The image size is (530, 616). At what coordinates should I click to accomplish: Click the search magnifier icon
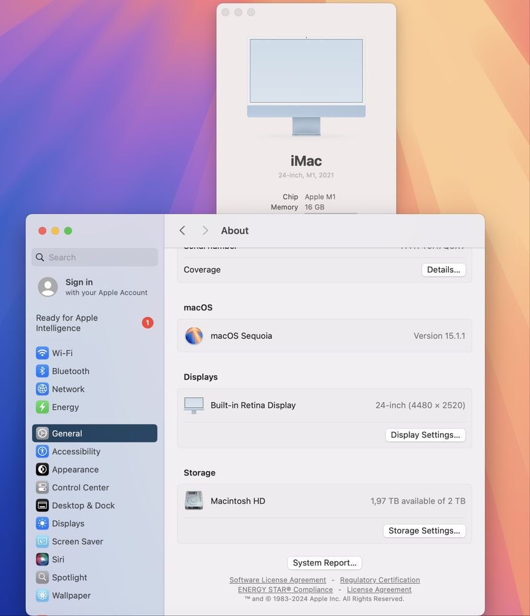(x=40, y=257)
